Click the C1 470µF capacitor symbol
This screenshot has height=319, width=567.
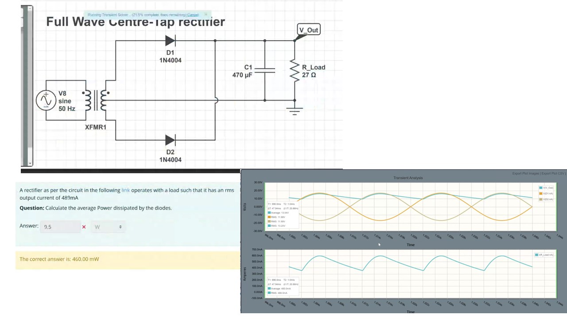tap(266, 70)
